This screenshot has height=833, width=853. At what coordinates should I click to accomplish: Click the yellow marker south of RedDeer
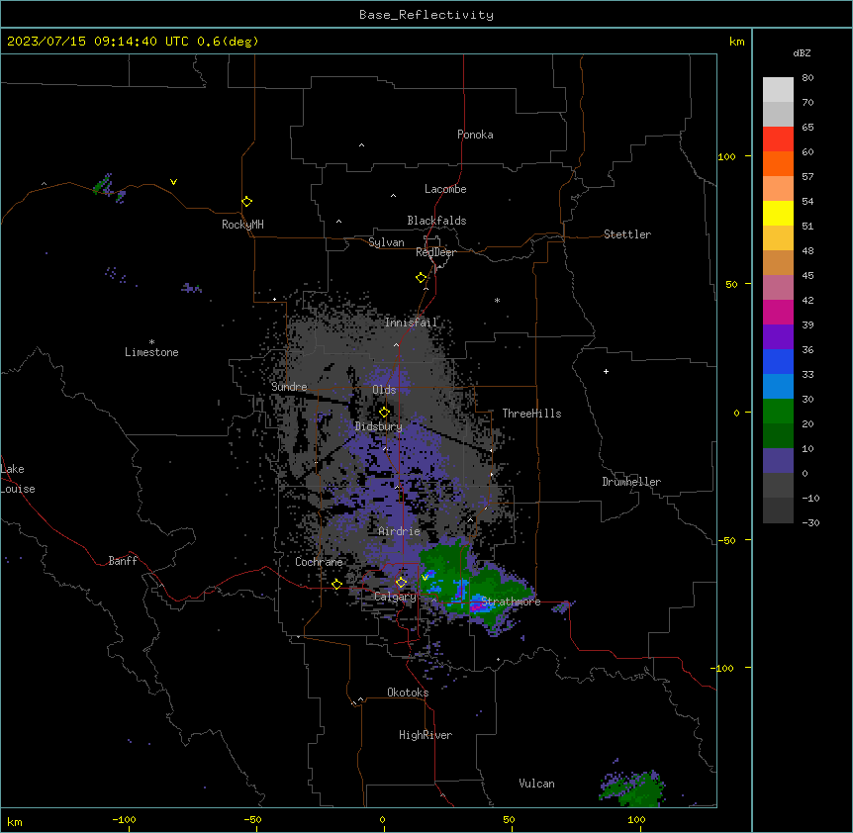click(421, 278)
